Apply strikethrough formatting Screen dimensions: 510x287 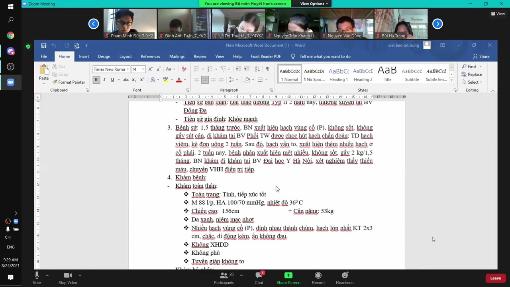(x=126, y=80)
